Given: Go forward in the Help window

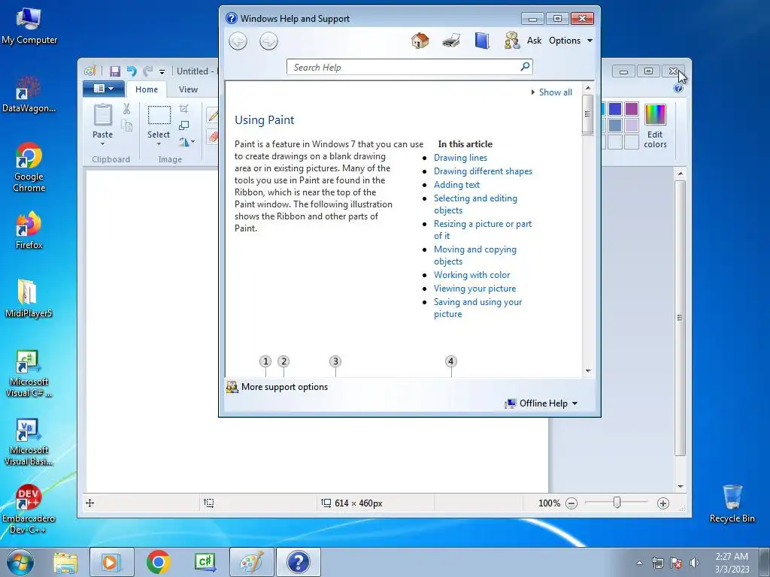Looking at the screenshot, I should tap(268, 41).
